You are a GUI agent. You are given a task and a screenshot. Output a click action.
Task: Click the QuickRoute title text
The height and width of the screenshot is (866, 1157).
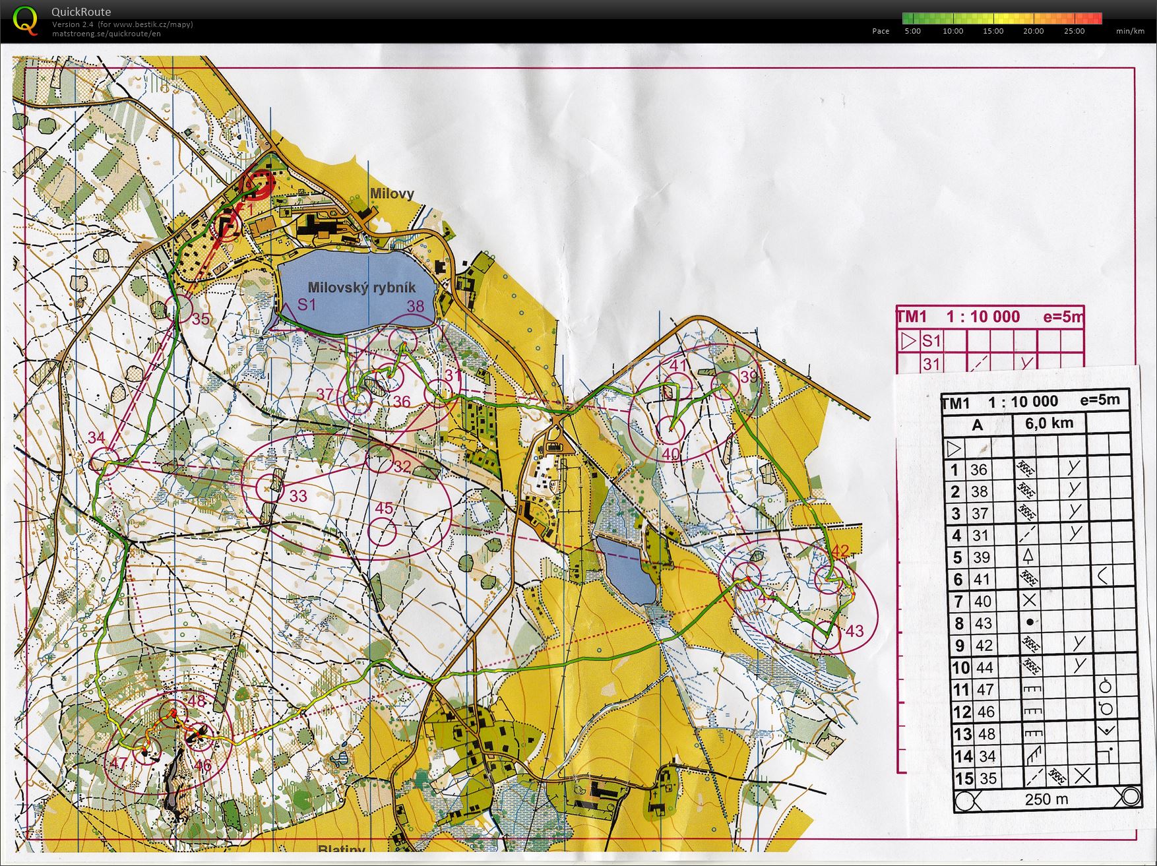81,12
